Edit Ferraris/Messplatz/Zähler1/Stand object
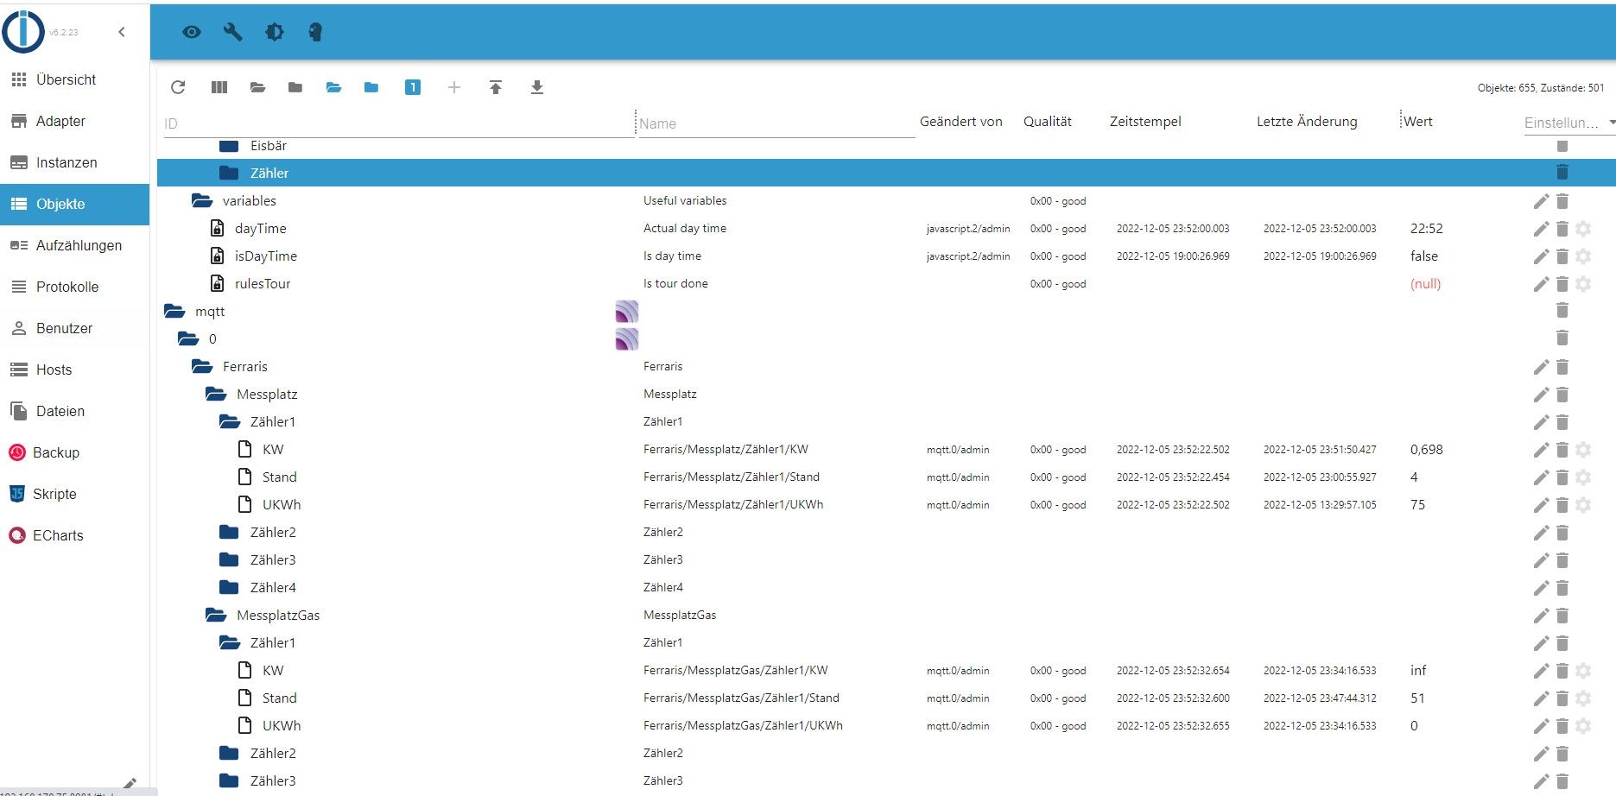 (1541, 477)
